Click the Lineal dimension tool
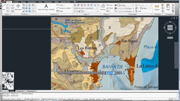180x101 pixels. coord(60,5)
